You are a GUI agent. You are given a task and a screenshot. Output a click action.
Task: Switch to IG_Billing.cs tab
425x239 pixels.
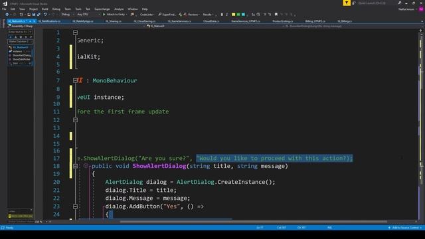[345, 21]
